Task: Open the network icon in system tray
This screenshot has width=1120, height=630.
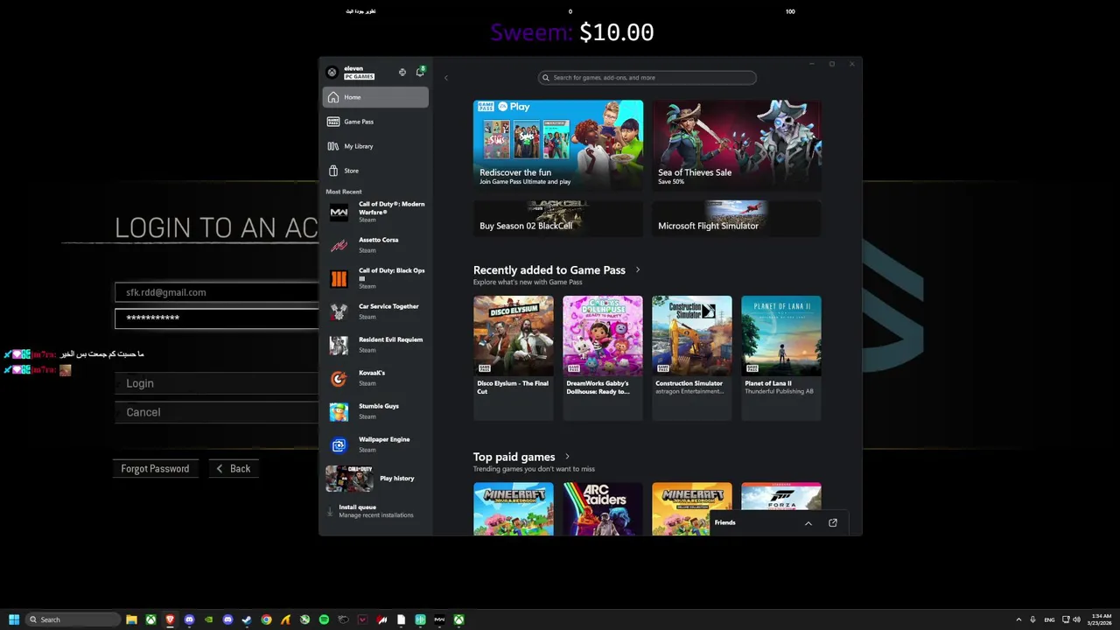Action: click(1066, 619)
